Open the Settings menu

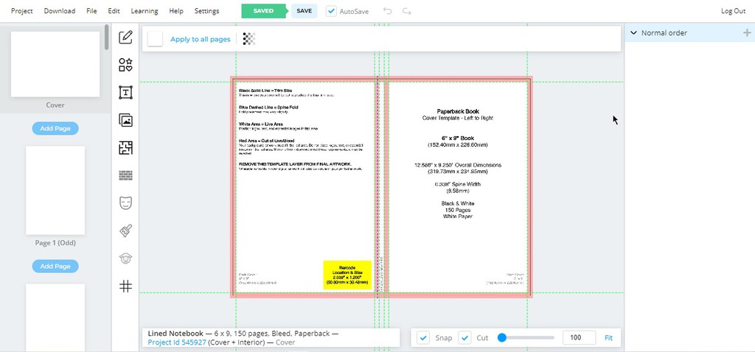(206, 10)
